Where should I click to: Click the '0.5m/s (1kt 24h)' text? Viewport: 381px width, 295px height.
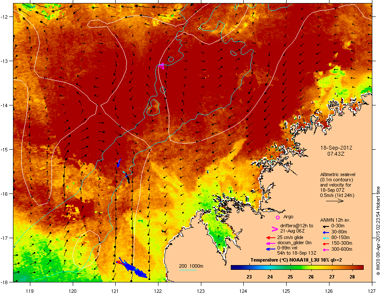coord(337,195)
